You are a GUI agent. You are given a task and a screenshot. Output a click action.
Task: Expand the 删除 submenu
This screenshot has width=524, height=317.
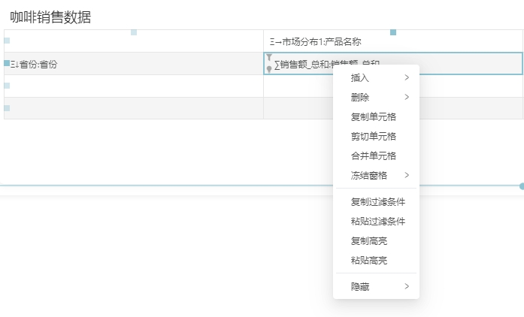tap(376, 97)
